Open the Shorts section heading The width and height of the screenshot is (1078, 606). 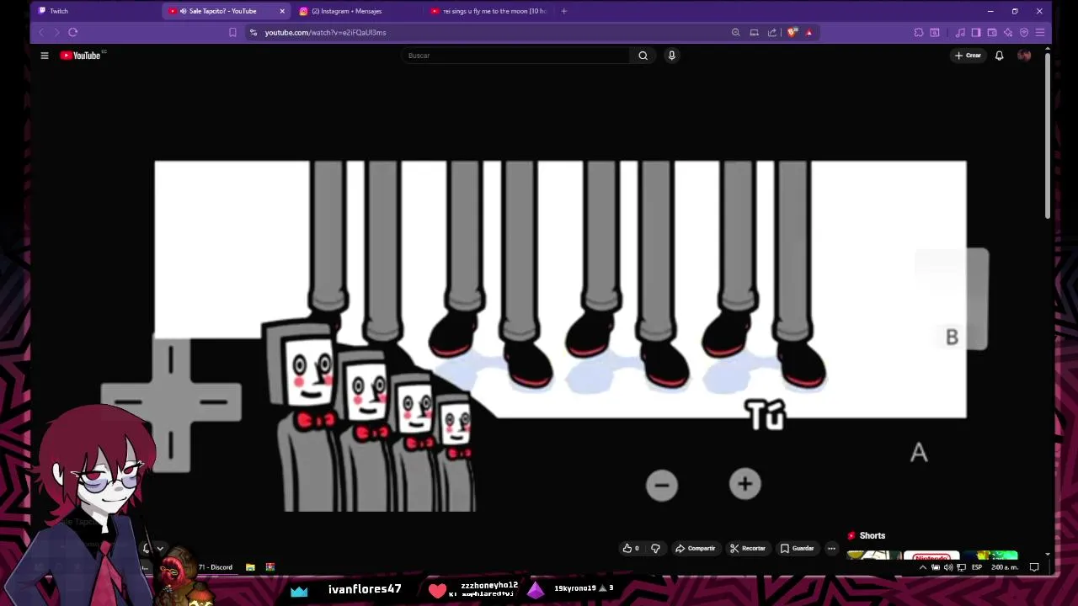[867, 535]
